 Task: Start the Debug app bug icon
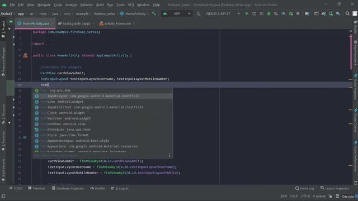(268, 13)
